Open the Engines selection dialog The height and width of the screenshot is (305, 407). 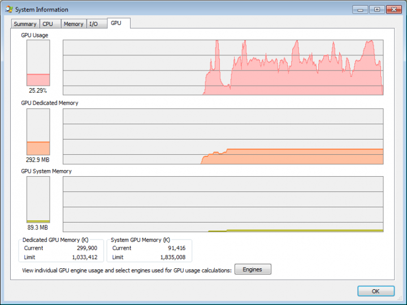[x=253, y=269]
